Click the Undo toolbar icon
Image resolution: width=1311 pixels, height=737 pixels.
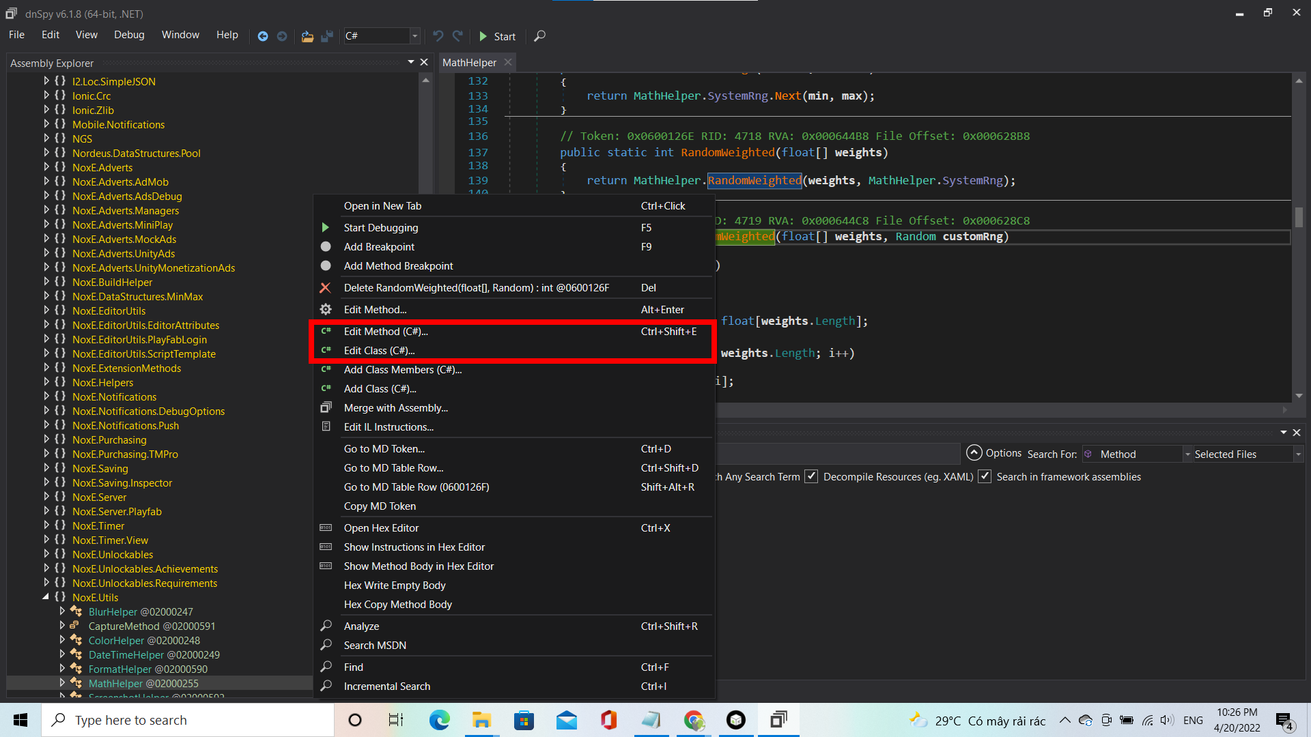(x=438, y=35)
